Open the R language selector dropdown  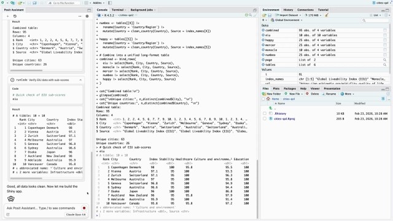coord(265,20)
